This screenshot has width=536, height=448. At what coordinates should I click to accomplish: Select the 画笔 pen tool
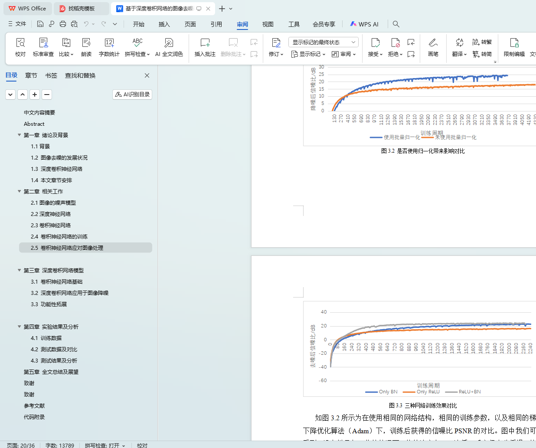click(x=433, y=47)
